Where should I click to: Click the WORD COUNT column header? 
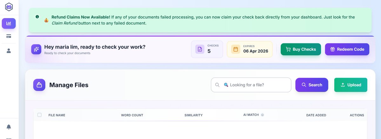click(132, 115)
